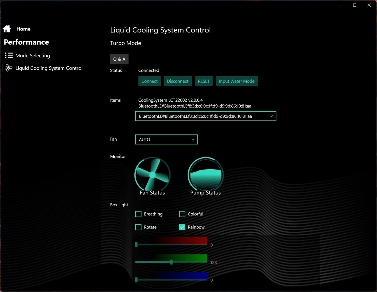Expand the Fan AUTO mode dropdown

point(166,139)
